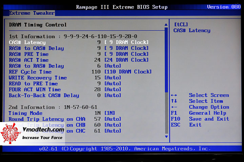Click the Rampage III Extreme BIOS Setup title
The height and width of the screenshot is (162, 244).
point(122,7)
